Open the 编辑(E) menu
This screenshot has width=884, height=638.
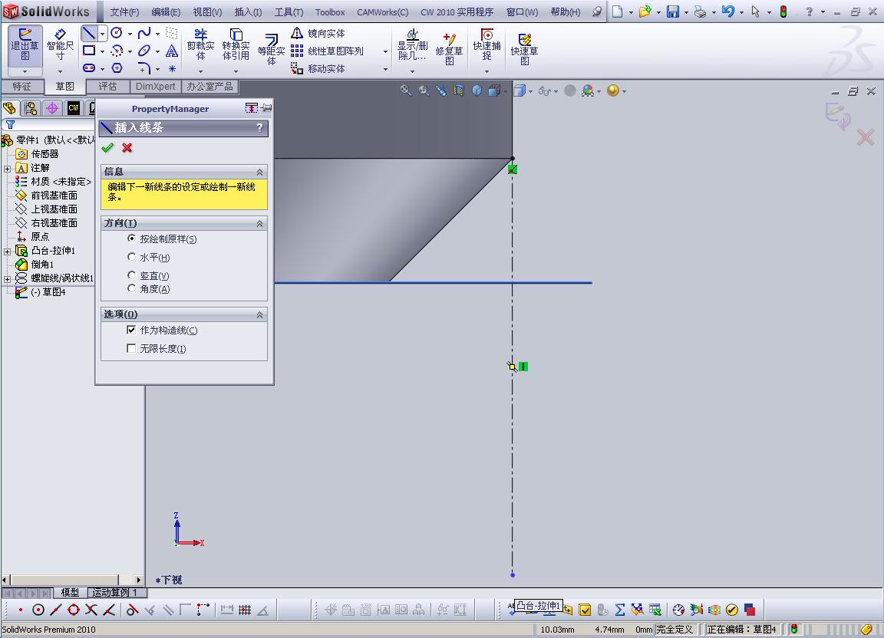166,12
